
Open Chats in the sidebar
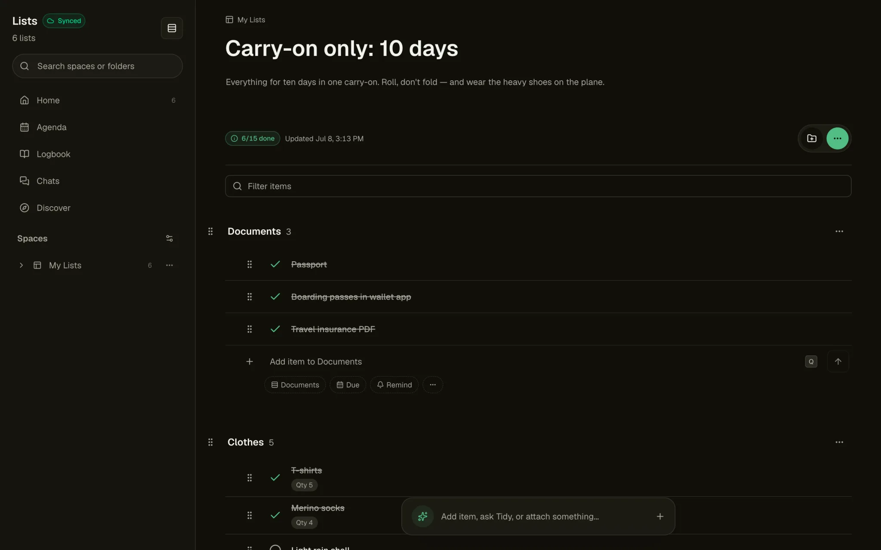[98, 181]
